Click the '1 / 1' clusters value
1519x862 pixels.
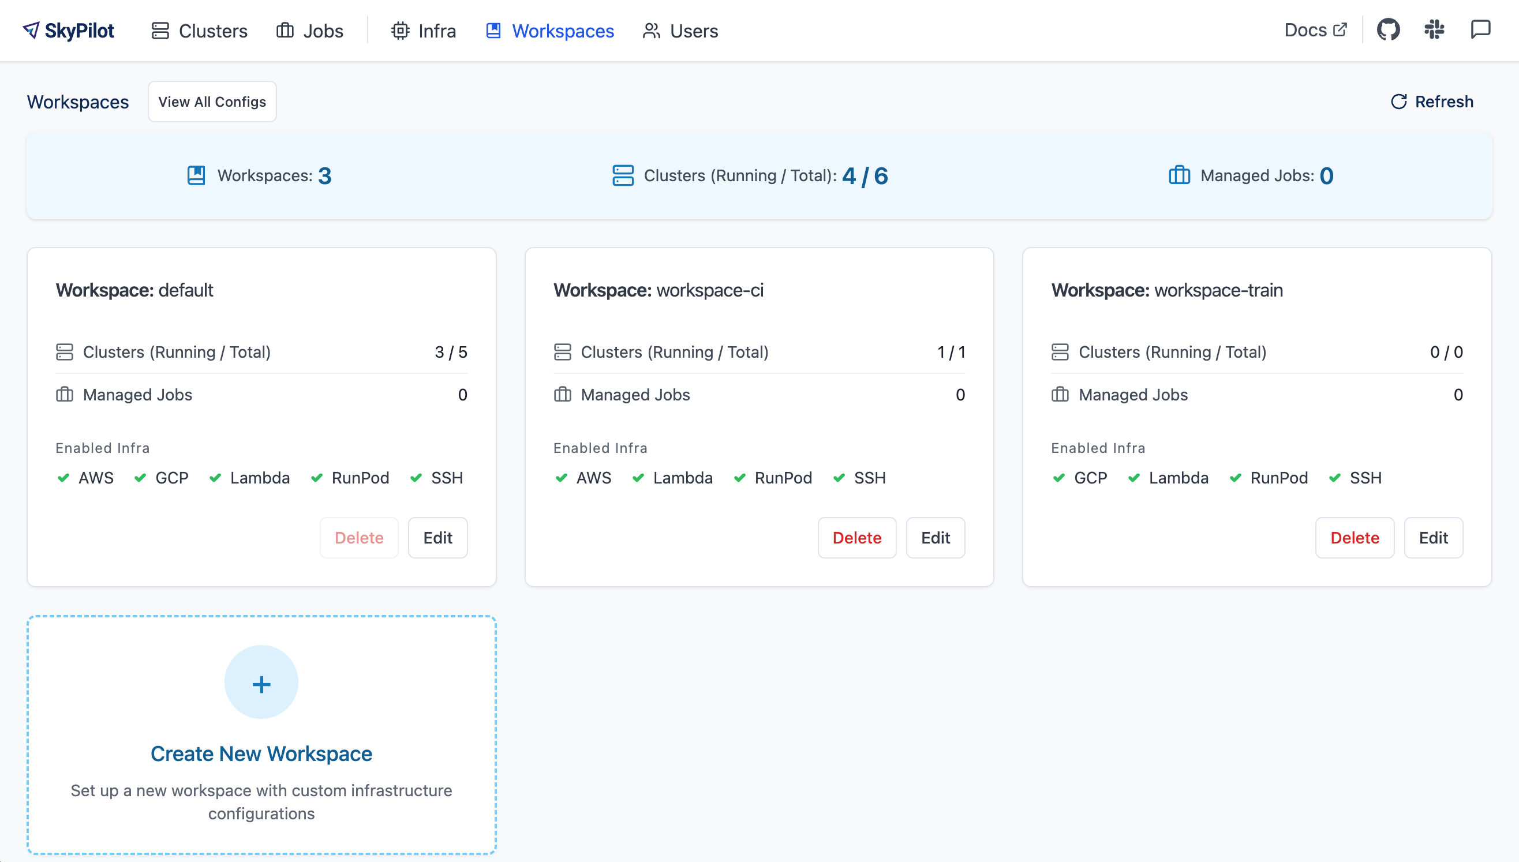coord(951,353)
